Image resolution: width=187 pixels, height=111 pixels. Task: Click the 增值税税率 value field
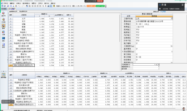146,67
